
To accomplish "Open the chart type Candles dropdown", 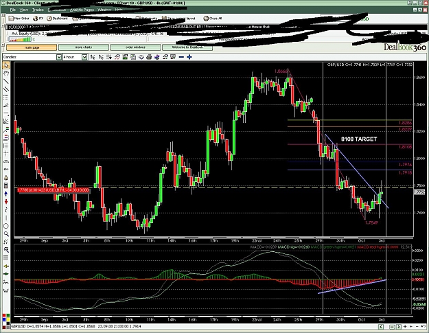I will click(x=59, y=57).
